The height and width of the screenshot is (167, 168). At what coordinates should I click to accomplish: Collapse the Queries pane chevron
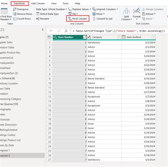tap(43, 29)
